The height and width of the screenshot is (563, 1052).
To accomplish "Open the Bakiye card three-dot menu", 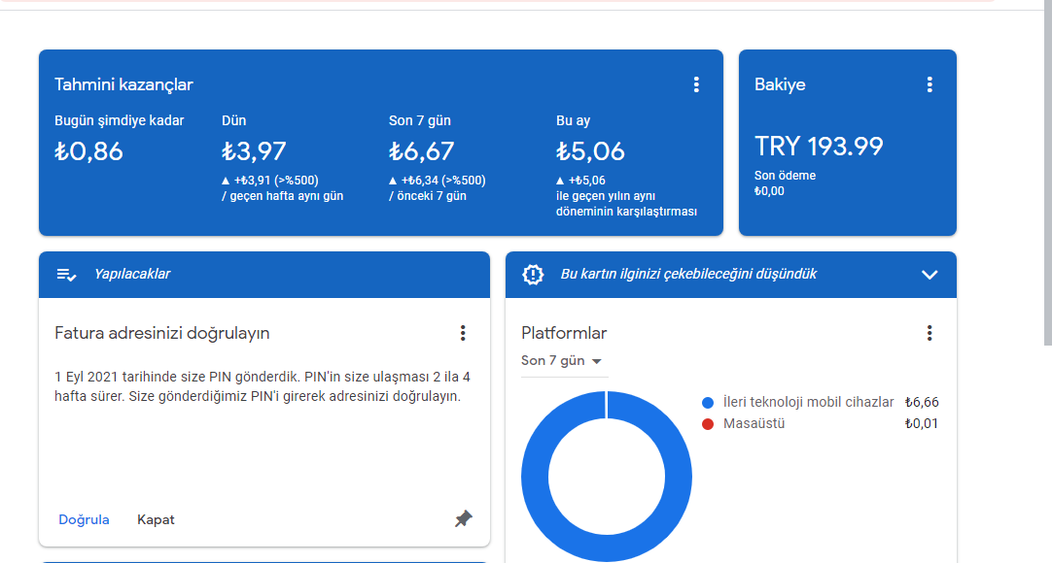I will (x=929, y=84).
